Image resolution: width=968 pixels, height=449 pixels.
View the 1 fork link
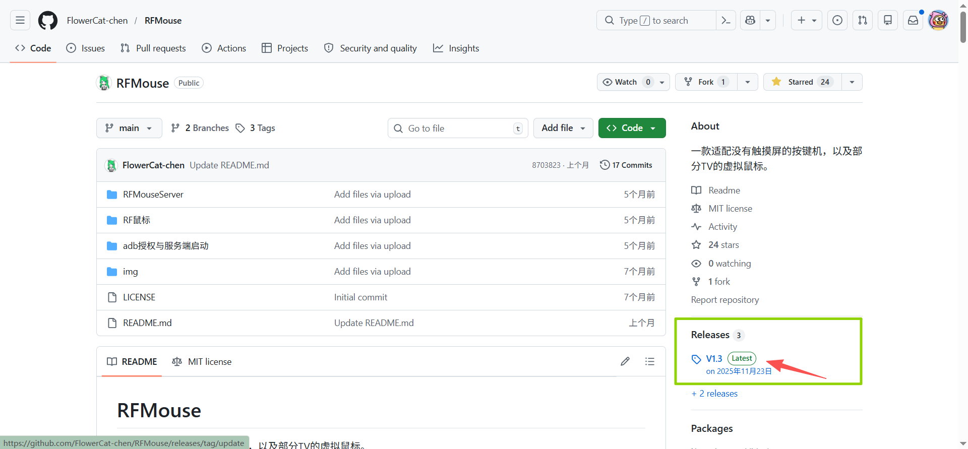tap(711, 282)
